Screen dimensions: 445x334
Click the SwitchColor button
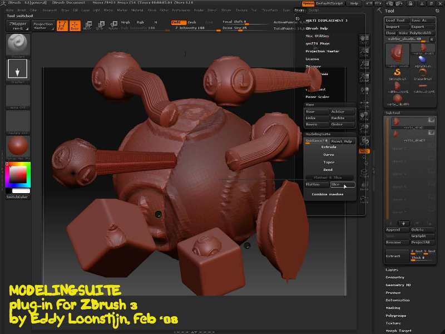click(x=17, y=197)
